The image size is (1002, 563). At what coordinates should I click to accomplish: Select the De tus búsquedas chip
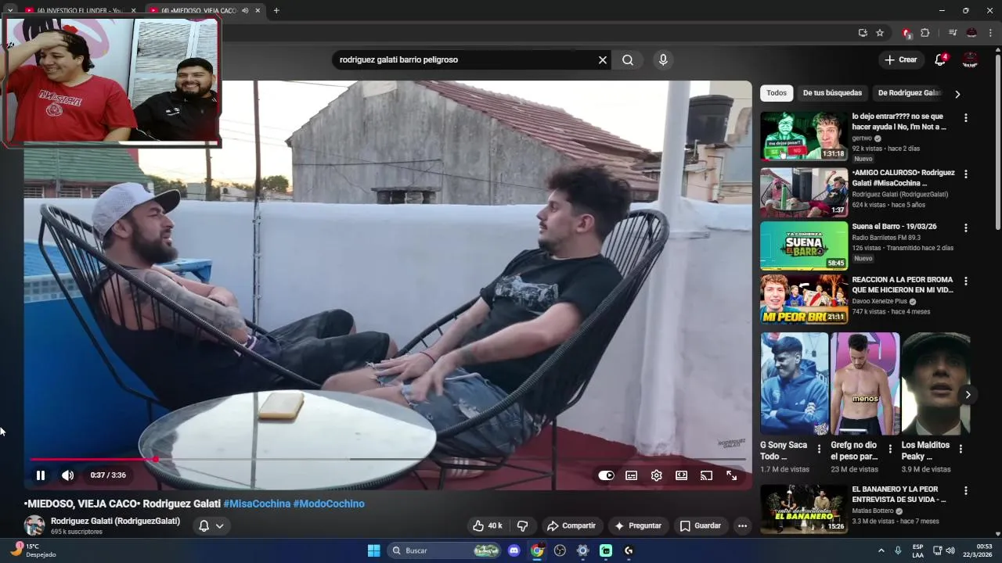(x=832, y=93)
